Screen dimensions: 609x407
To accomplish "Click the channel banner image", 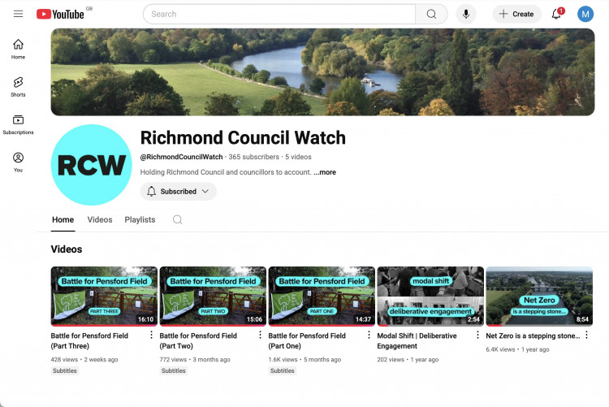I will tap(322, 72).
